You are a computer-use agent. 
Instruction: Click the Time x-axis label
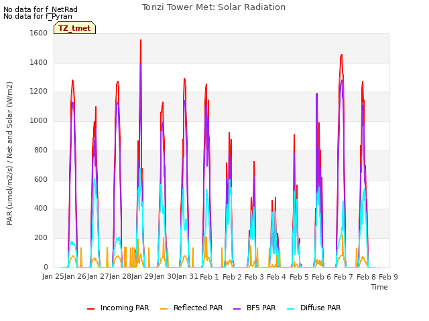click(x=379, y=287)
